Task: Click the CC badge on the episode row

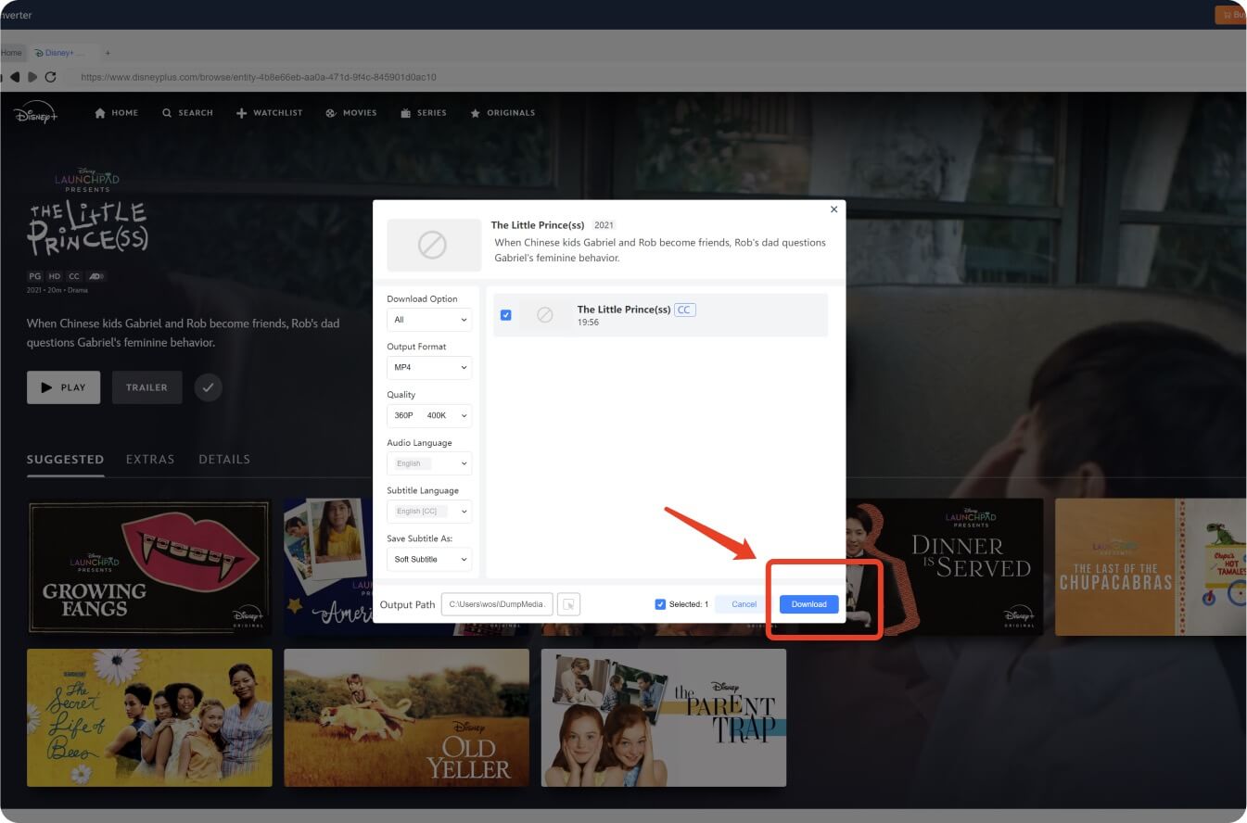Action: (684, 310)
